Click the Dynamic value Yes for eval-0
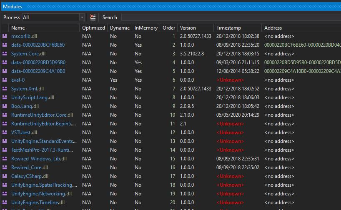Viewport: 341px width, 210px height. pos(113,80)
